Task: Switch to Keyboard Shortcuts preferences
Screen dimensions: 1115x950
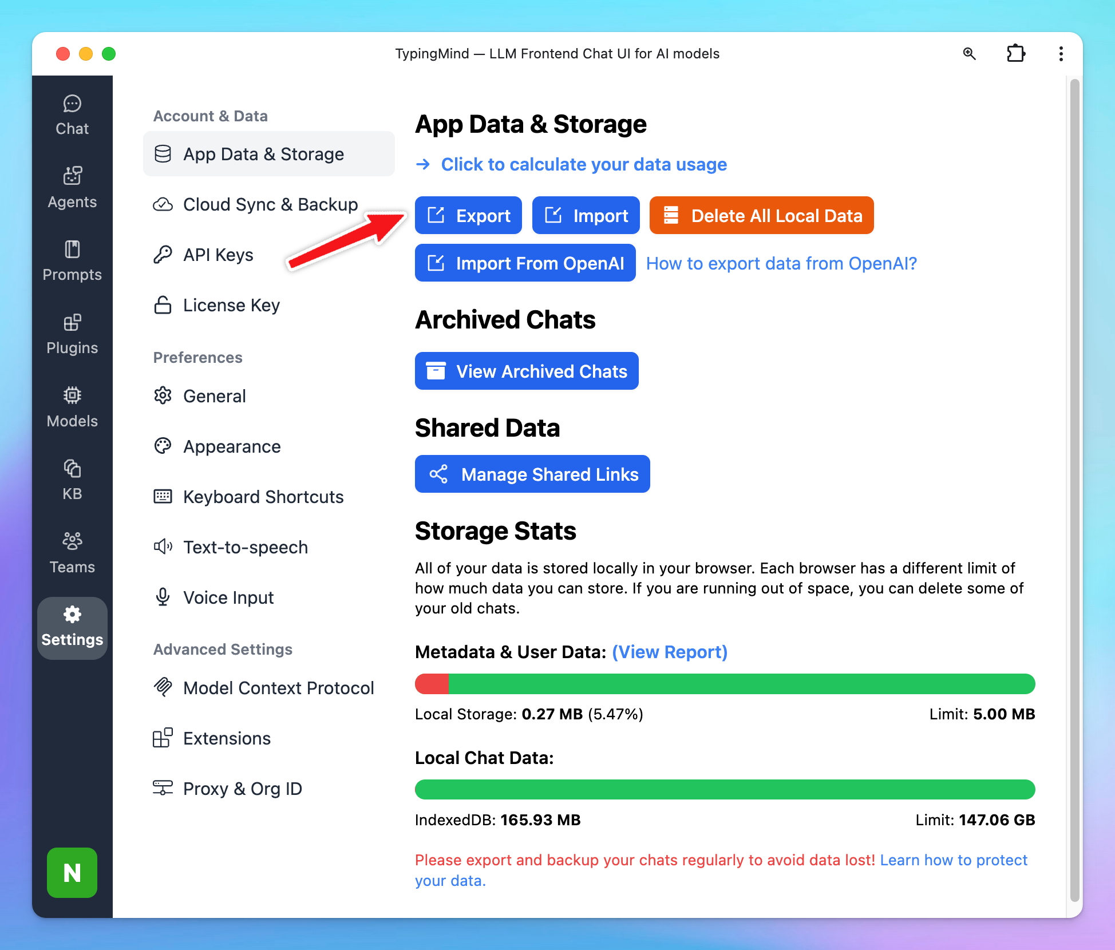Action: (263, 497)
